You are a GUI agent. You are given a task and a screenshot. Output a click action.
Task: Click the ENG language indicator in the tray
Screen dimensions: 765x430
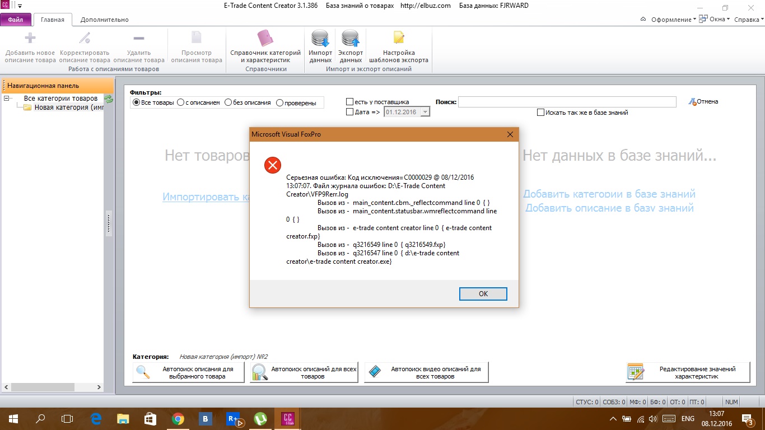tap(688, 419)
